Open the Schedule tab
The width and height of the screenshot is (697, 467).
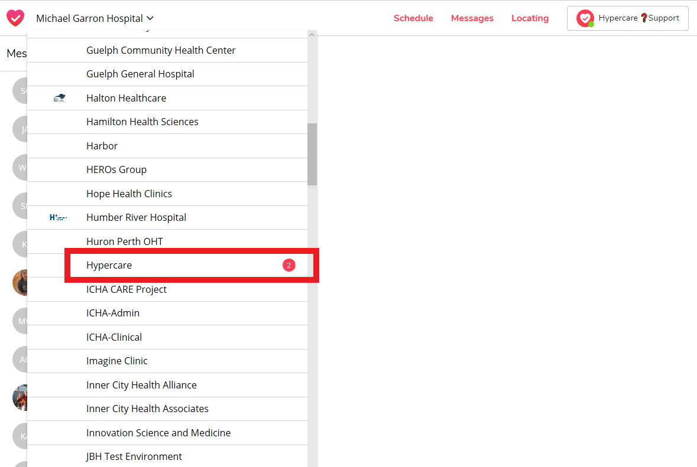click(413, 18)
